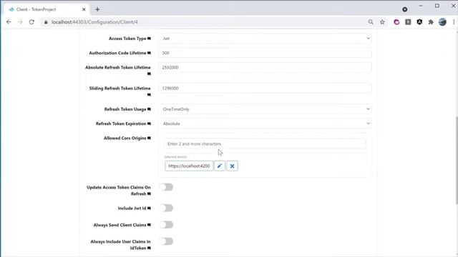Open the Chrome profile avatar

(442, 22)
